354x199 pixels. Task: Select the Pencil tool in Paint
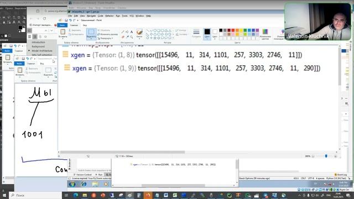coord(123,32)
